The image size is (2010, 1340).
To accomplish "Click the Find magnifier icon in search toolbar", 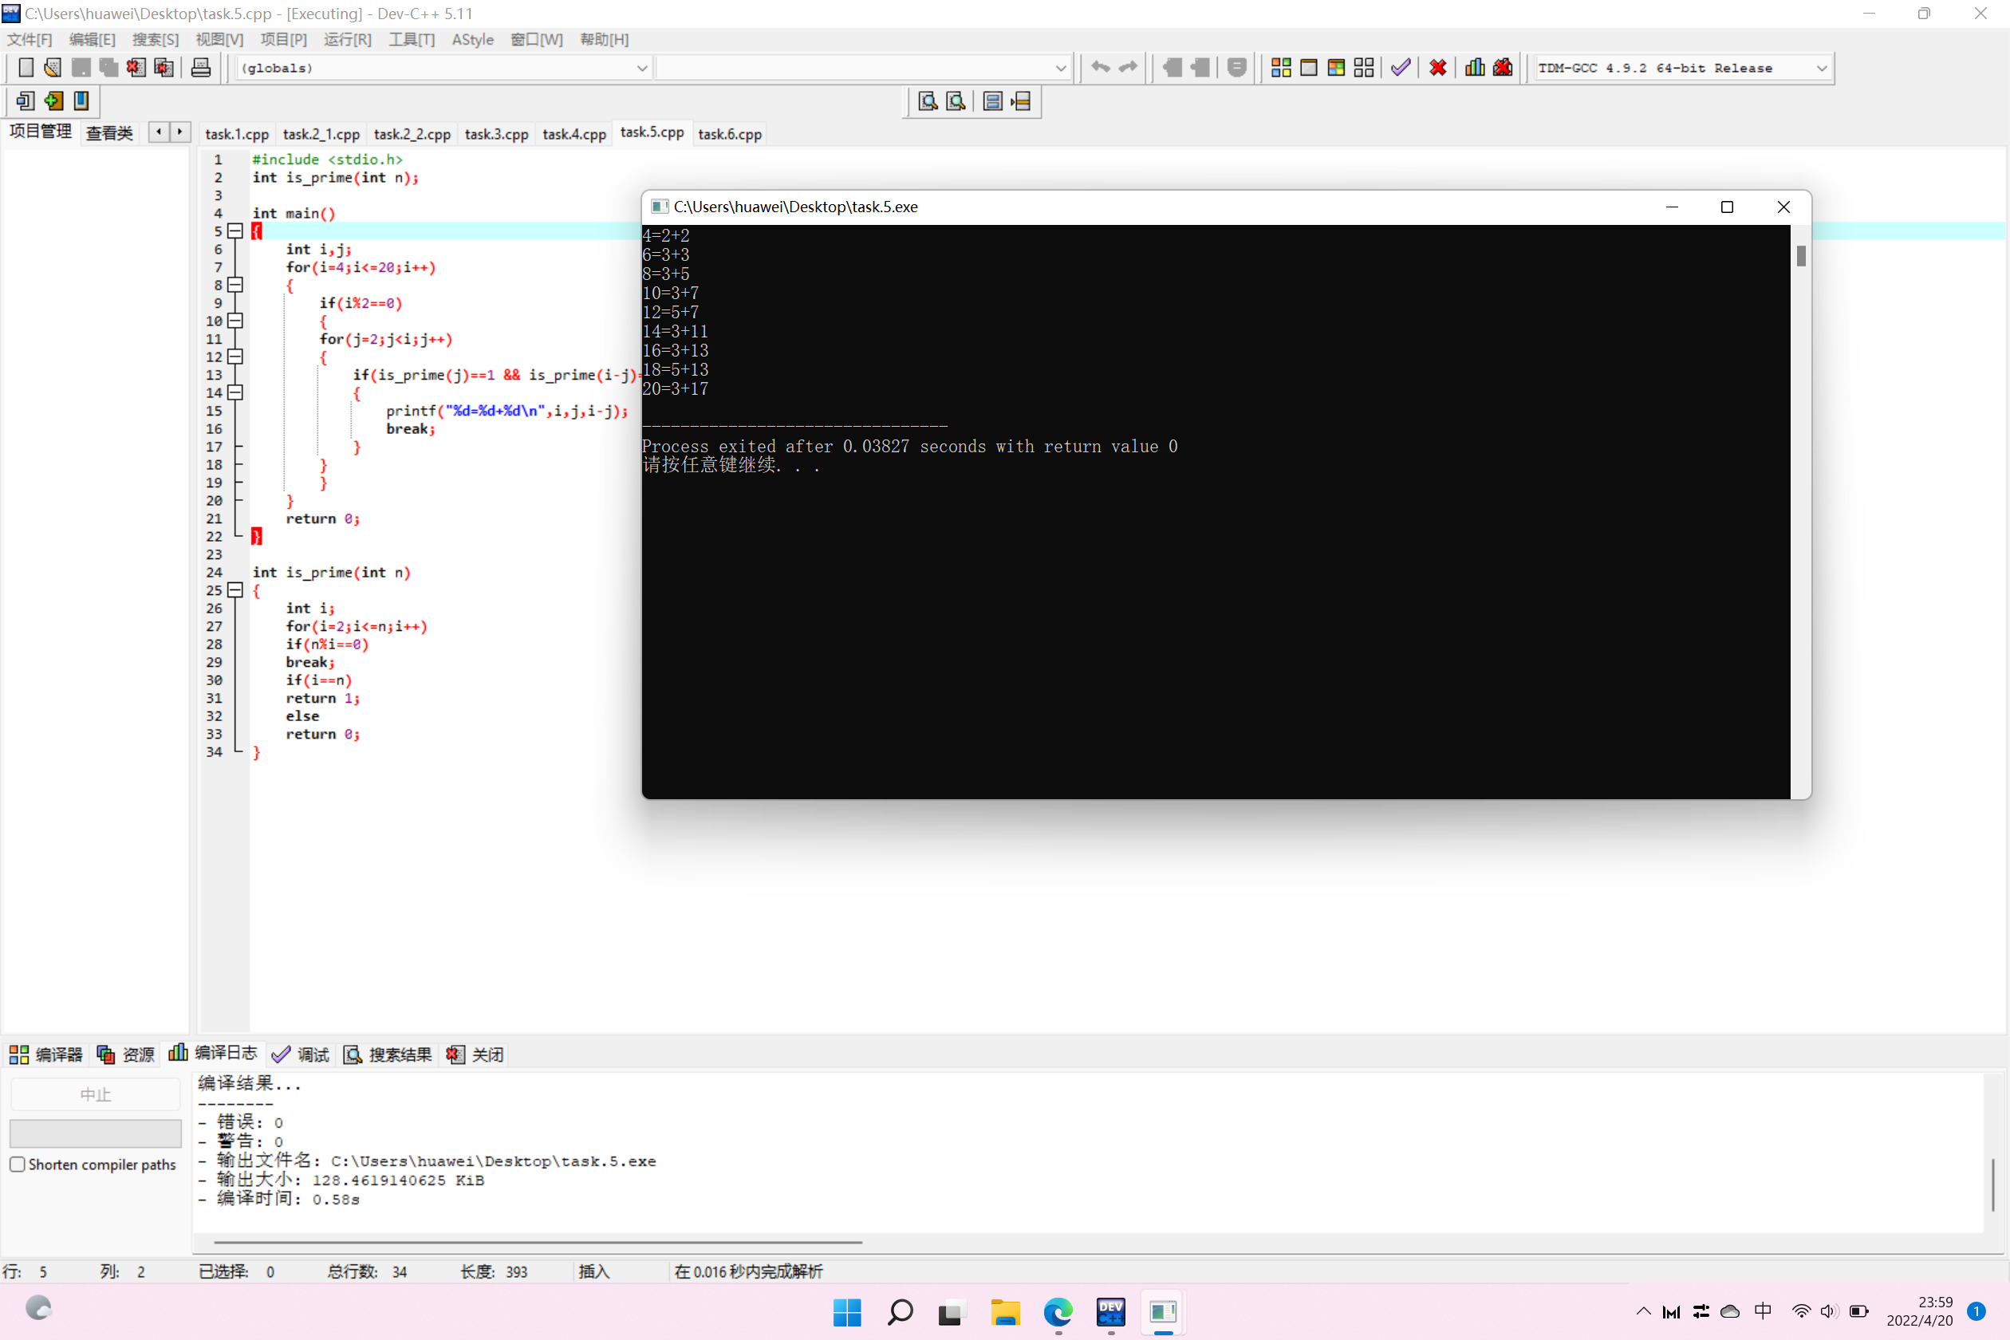I will pyautogui.click(x=927, y=102).
